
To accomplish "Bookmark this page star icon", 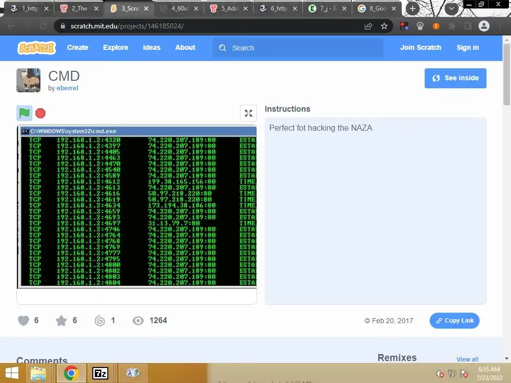I will coord(384,26).
